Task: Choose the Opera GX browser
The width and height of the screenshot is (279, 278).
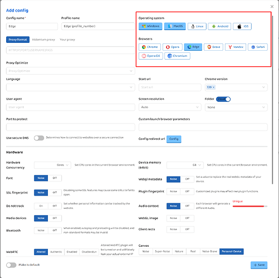Action: point(151,56)
